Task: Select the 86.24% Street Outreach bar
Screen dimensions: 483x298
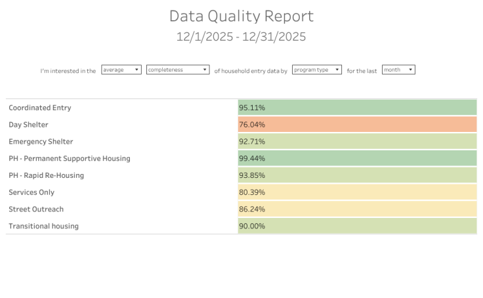Action: tap(357, 209)
